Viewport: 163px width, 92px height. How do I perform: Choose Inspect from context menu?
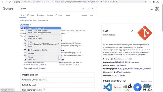tap(44, 53)
